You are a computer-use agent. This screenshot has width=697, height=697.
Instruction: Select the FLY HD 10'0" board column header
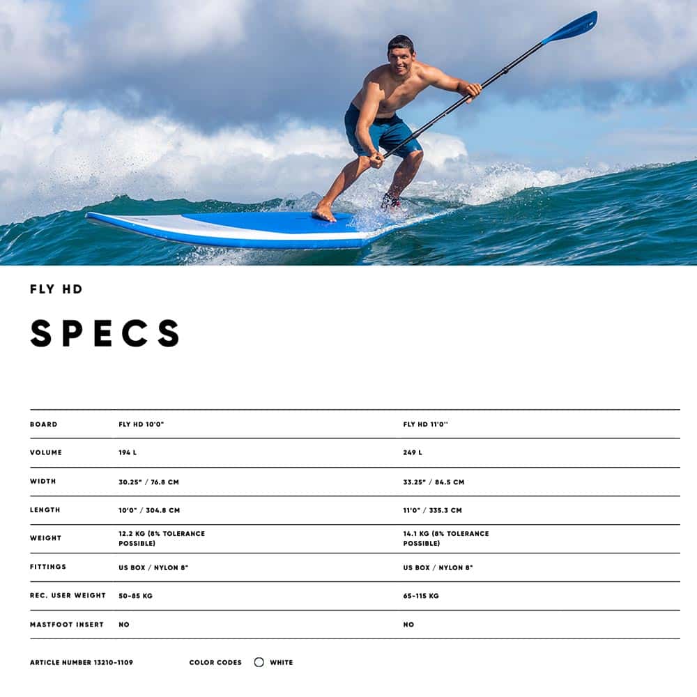pyautogui.click(x=141, y=424)
